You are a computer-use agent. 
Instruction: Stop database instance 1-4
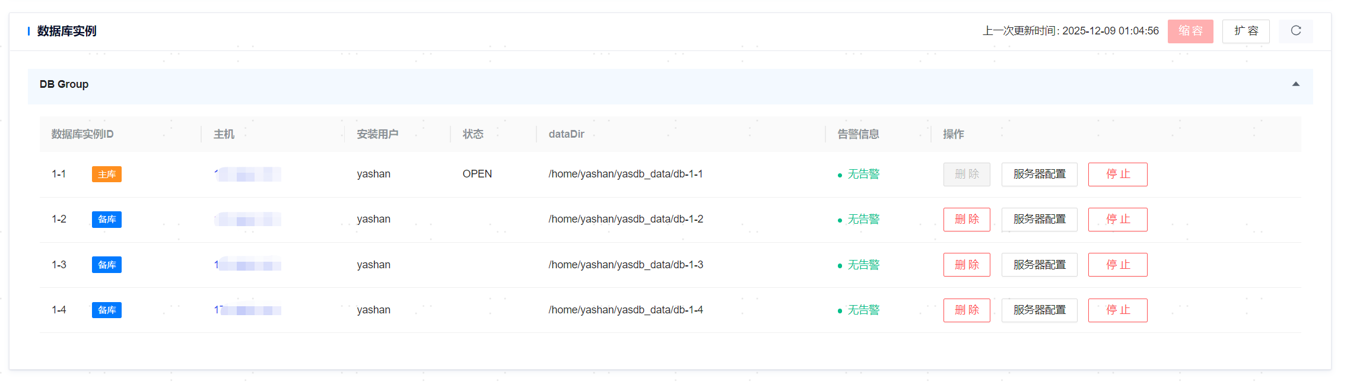(x=1117, y=310)
